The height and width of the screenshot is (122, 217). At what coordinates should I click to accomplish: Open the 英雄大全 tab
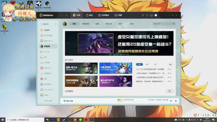coord(109,24)
